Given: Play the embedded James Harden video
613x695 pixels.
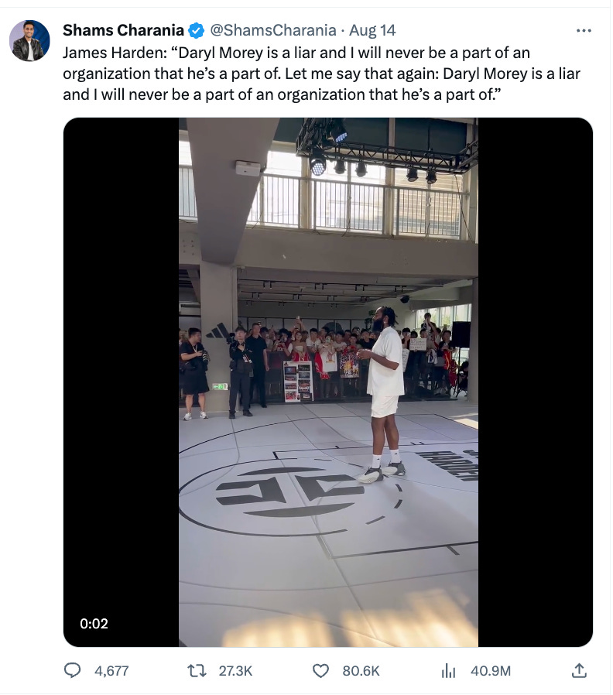Looking at the screenshot, I should coord(328,382).
